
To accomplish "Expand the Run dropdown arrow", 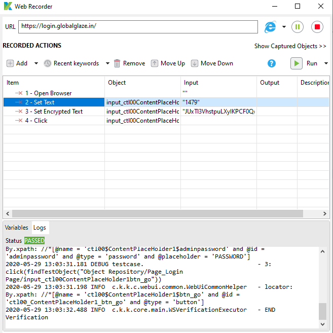I will (x=326, y=63).
